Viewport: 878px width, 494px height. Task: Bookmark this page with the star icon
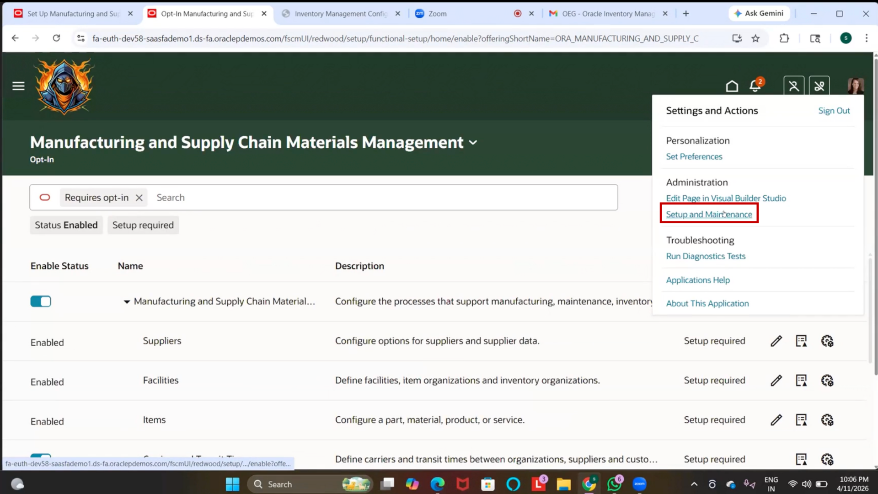pyautogui.click(x=755, y=38)
